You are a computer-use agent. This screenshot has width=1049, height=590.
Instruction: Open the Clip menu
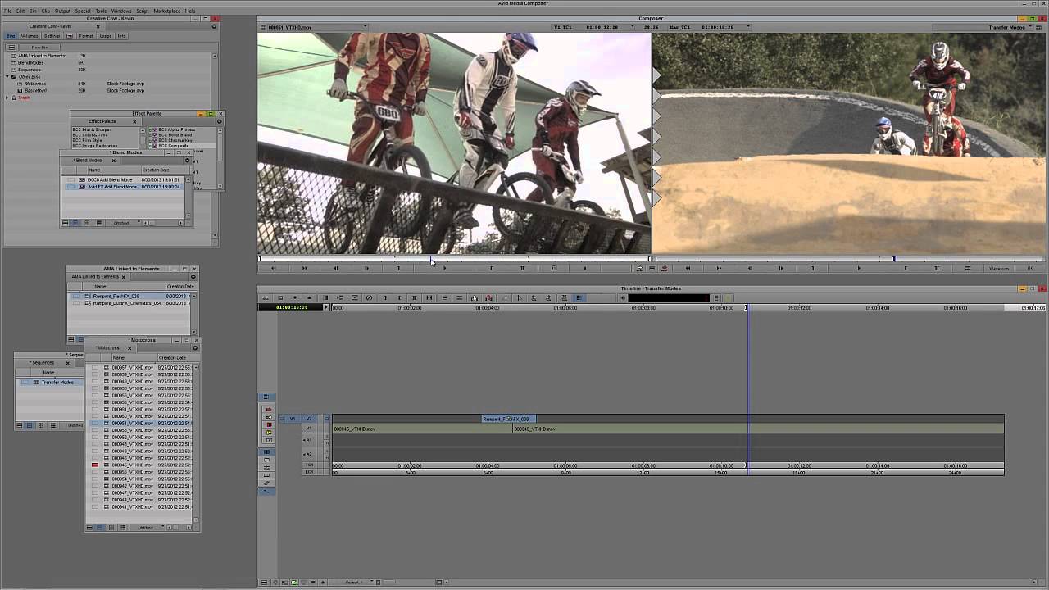tap(45, 11)
